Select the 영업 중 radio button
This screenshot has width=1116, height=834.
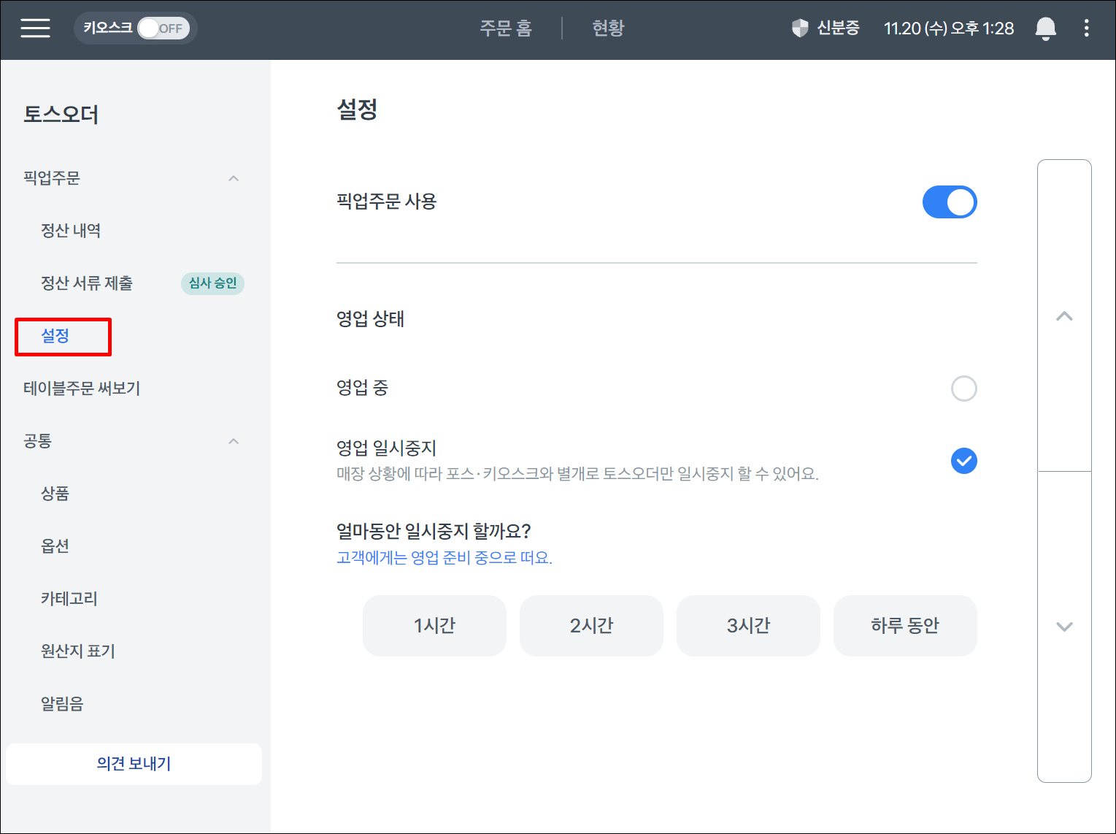tap(963, 389)
